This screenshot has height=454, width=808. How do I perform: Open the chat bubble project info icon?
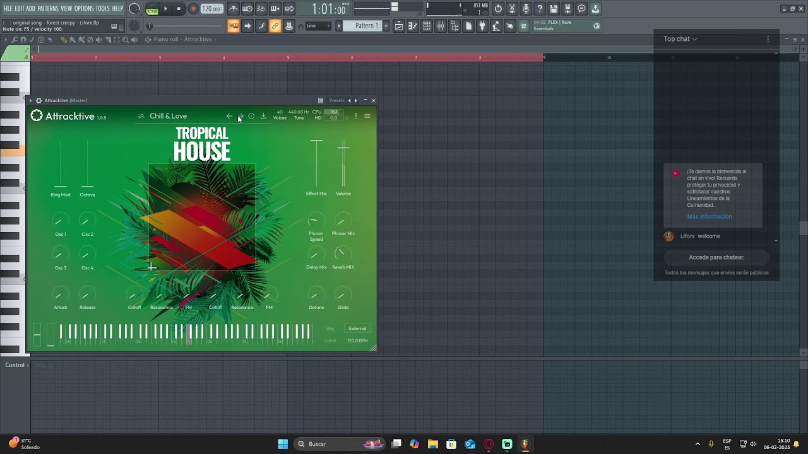(581, 9)
